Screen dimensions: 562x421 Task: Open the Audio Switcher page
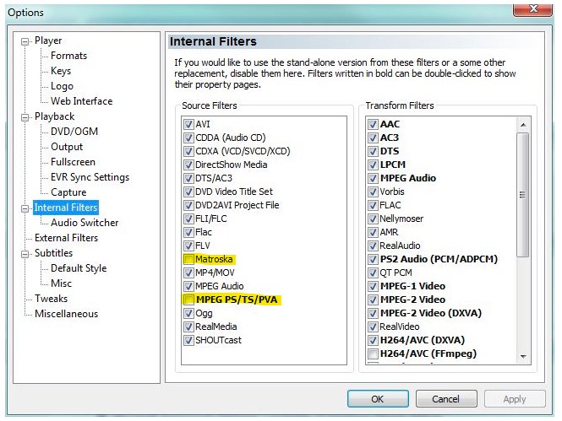(x=85, y=223)
